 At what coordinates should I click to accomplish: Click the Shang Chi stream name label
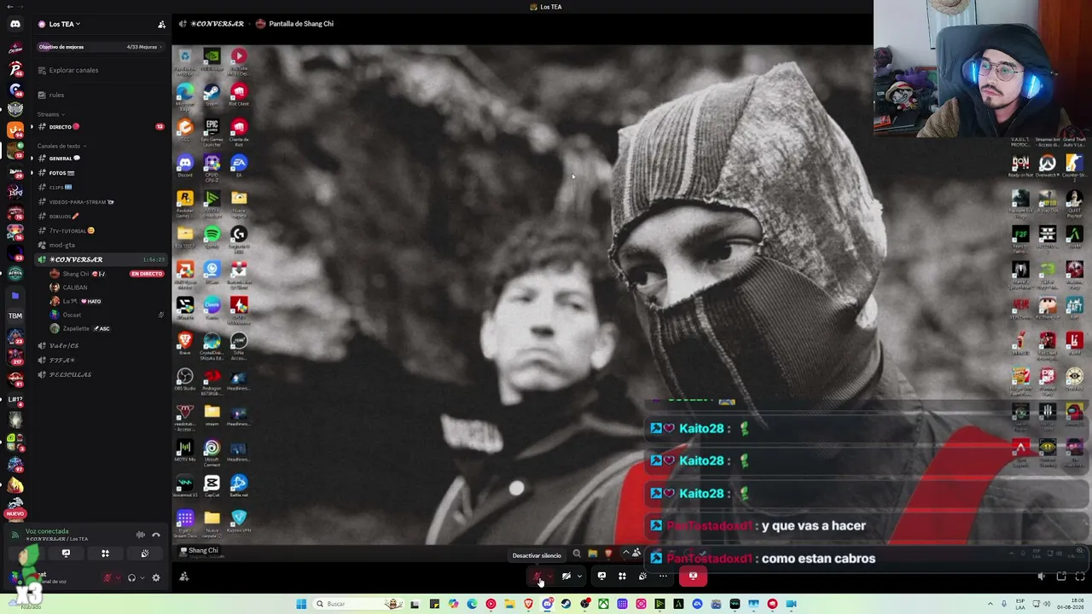coord(200,551)
